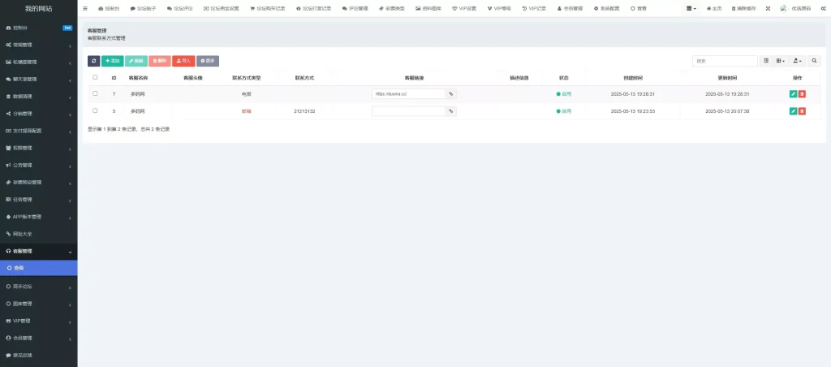This screenshot has height=367, width=831.
Task: Click the 删除 delete toolbar button
Action: tap(160, 61)
